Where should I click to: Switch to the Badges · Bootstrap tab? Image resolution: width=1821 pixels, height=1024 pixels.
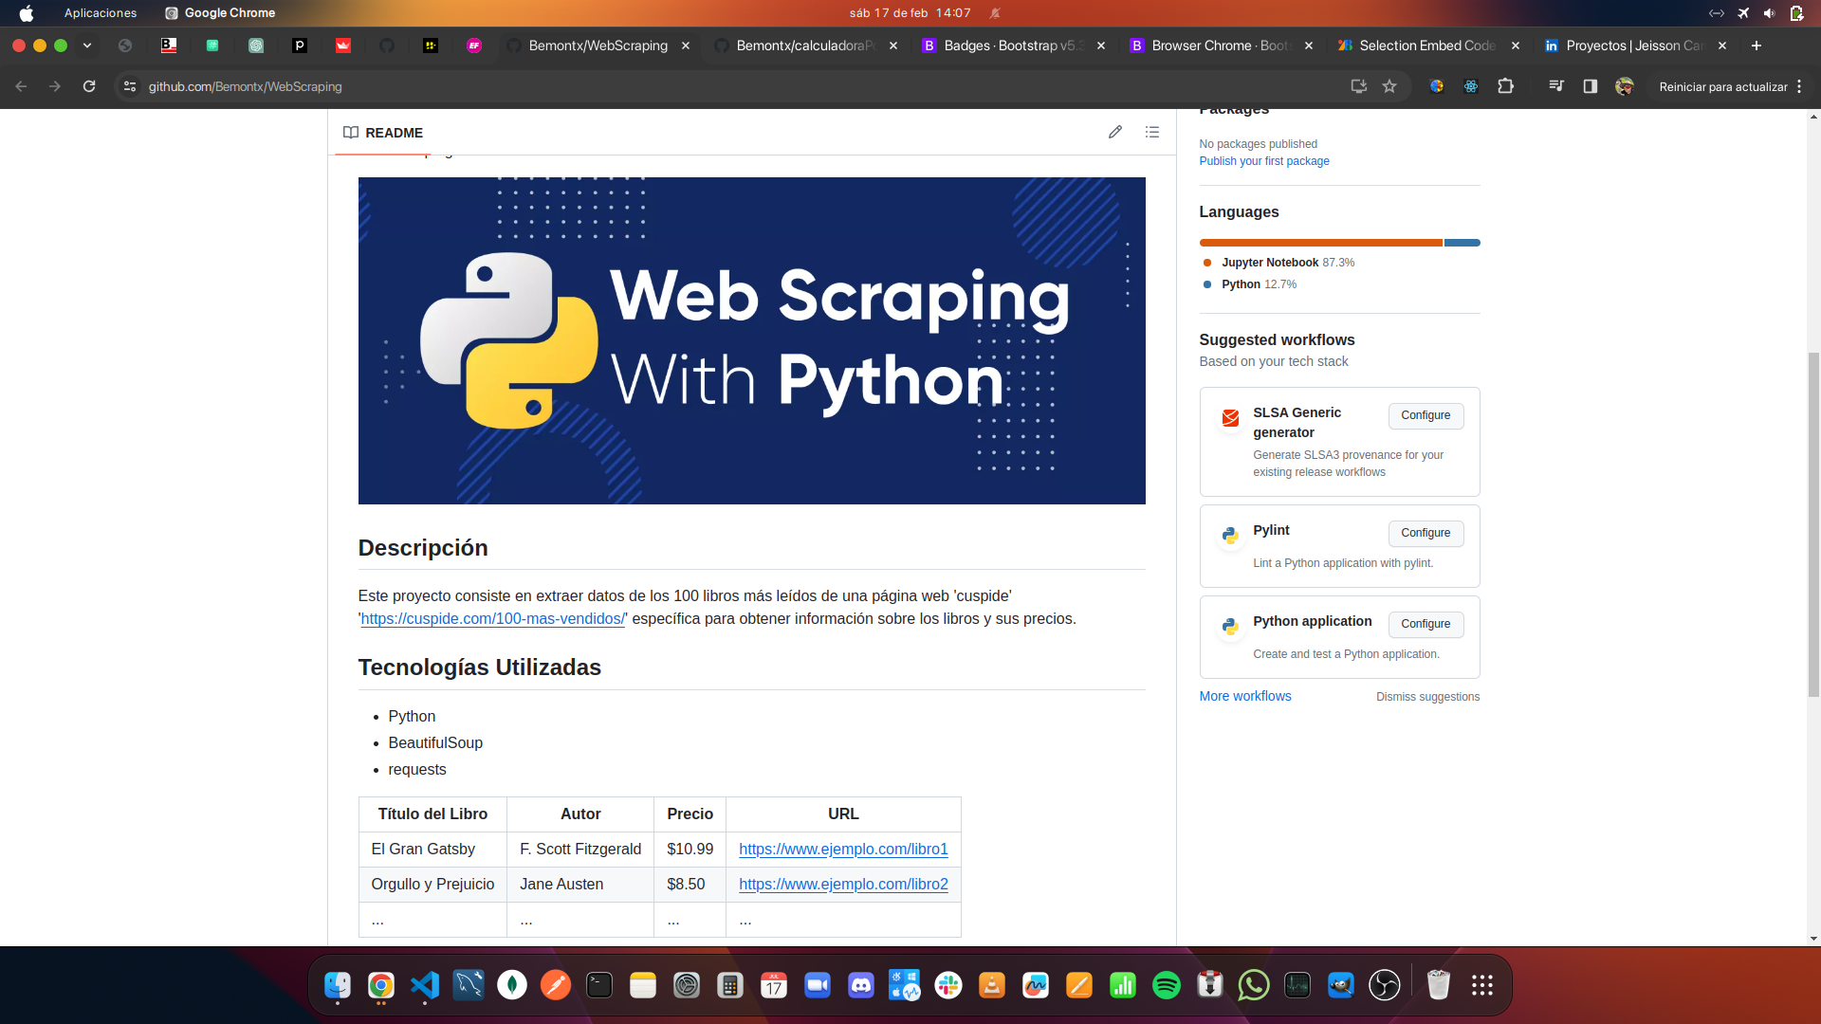tap(1012, 46)
